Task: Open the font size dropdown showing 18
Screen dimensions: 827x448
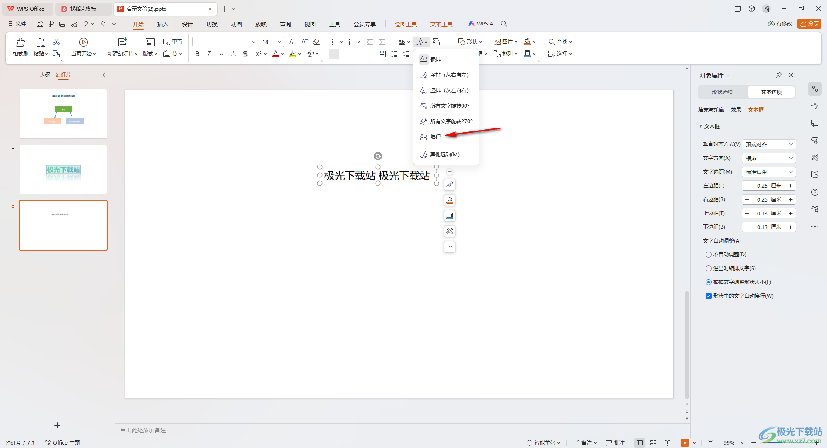Action: pos(279,42)
